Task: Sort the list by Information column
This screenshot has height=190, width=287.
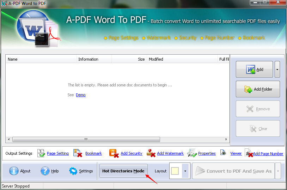Action: 94,59
